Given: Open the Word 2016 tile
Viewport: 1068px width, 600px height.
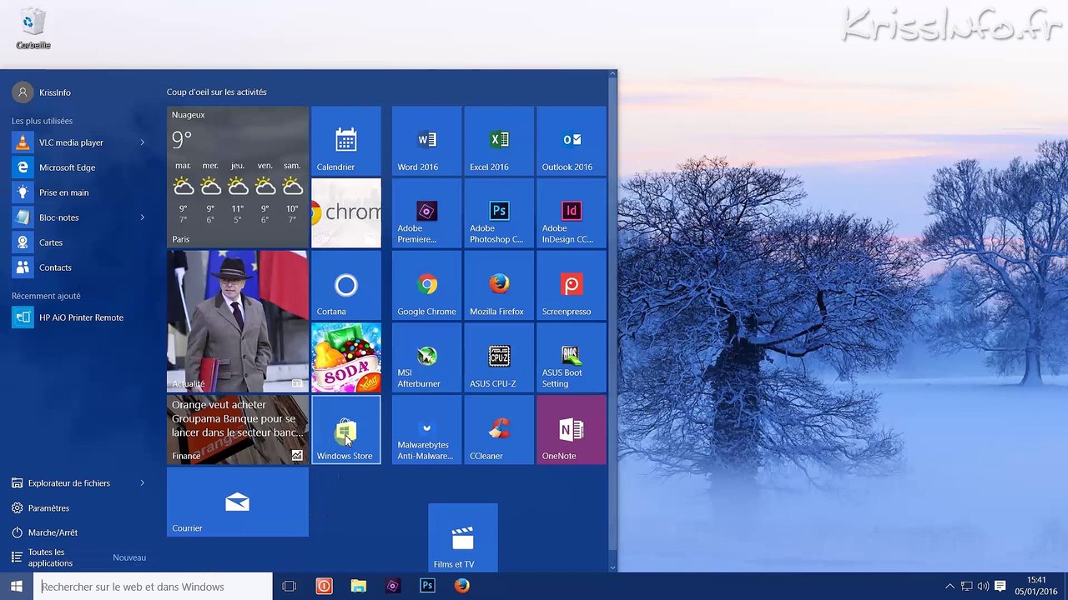Looking at the screenshot, I should point(426,140).
